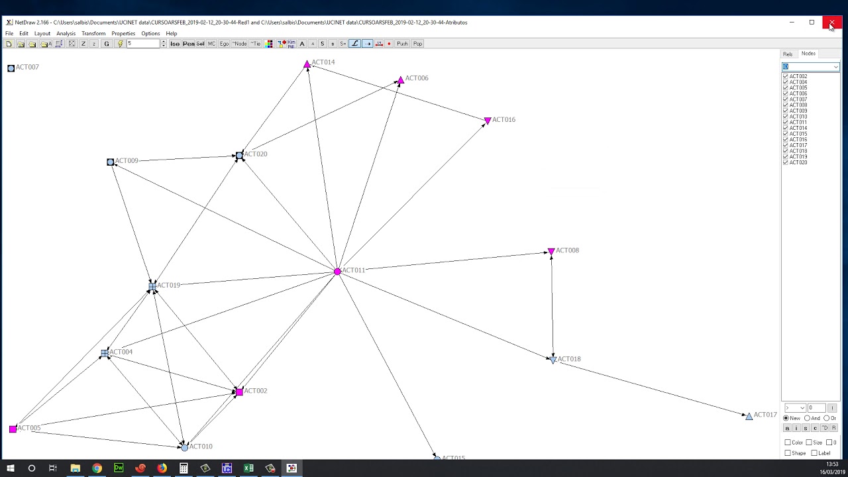Screen dimensions: 848x477
Task: Open the Analysis menu
Action: coord(66,33)
